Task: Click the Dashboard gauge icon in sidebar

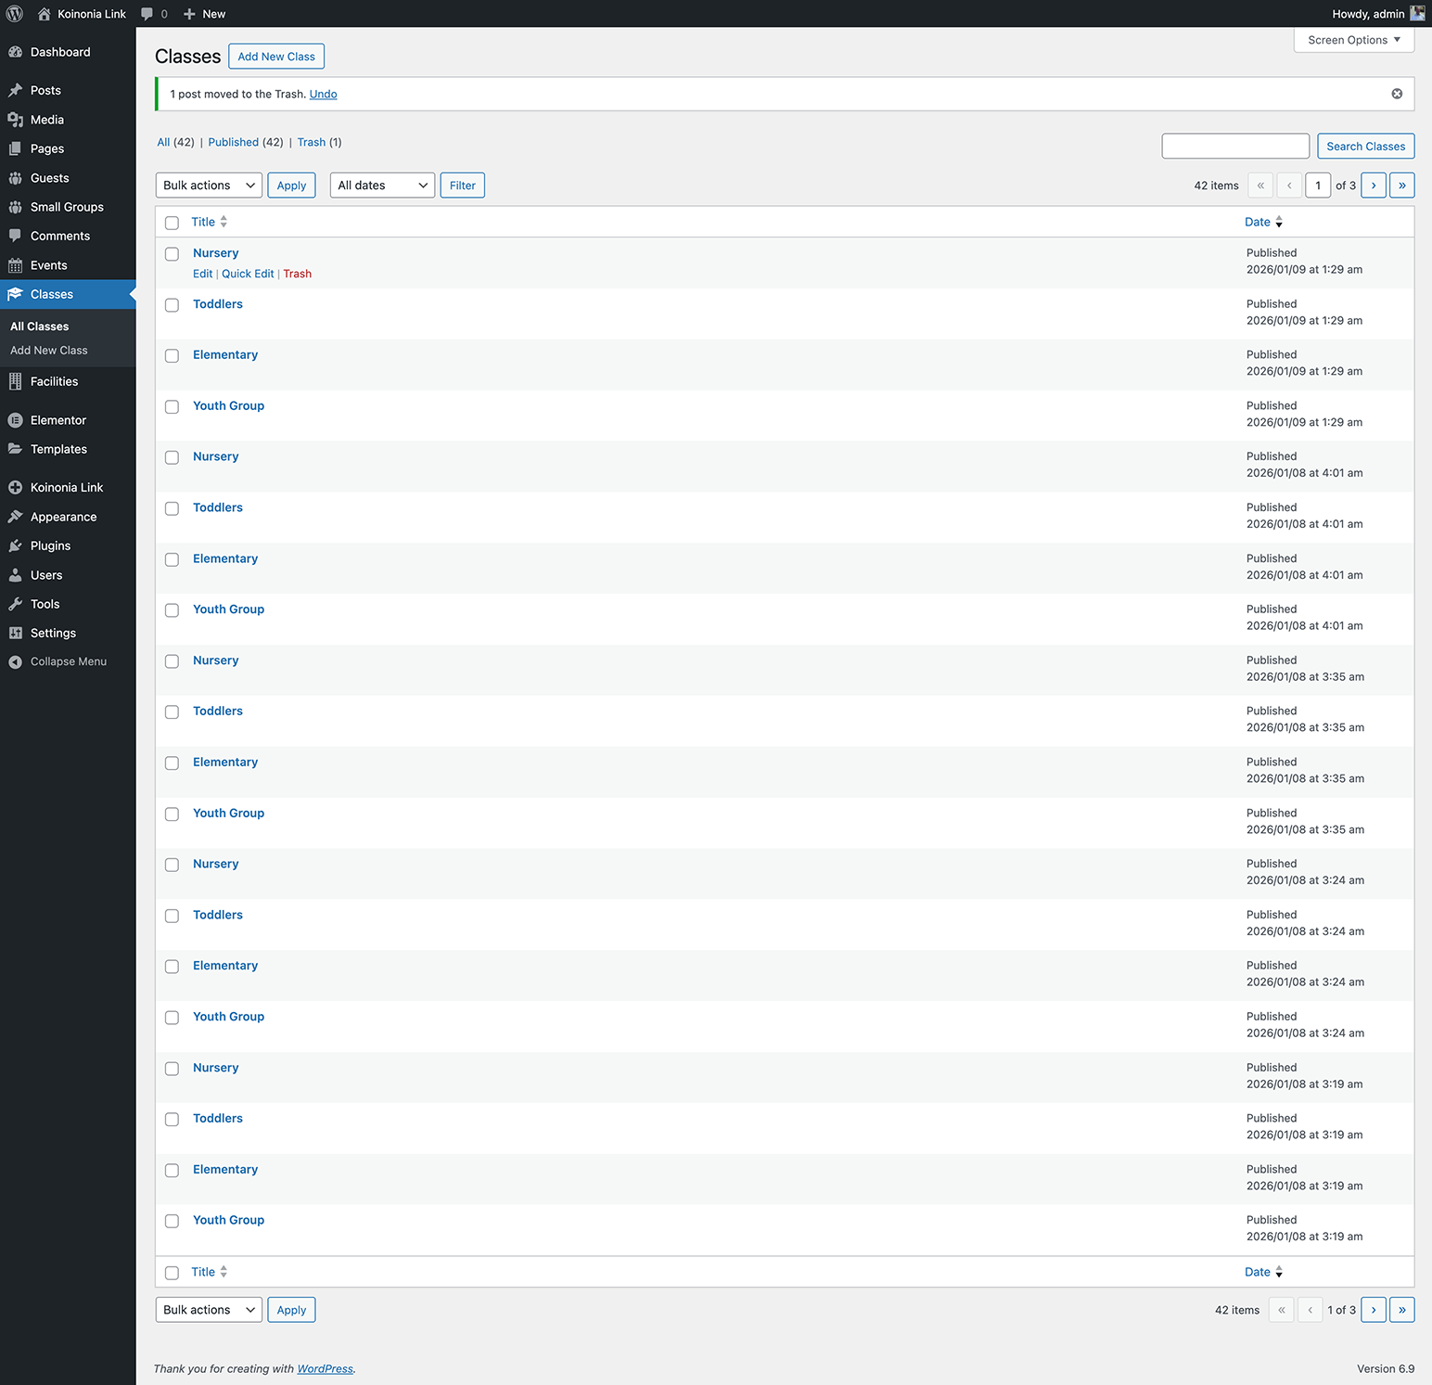Action: [x=15, y=52]
